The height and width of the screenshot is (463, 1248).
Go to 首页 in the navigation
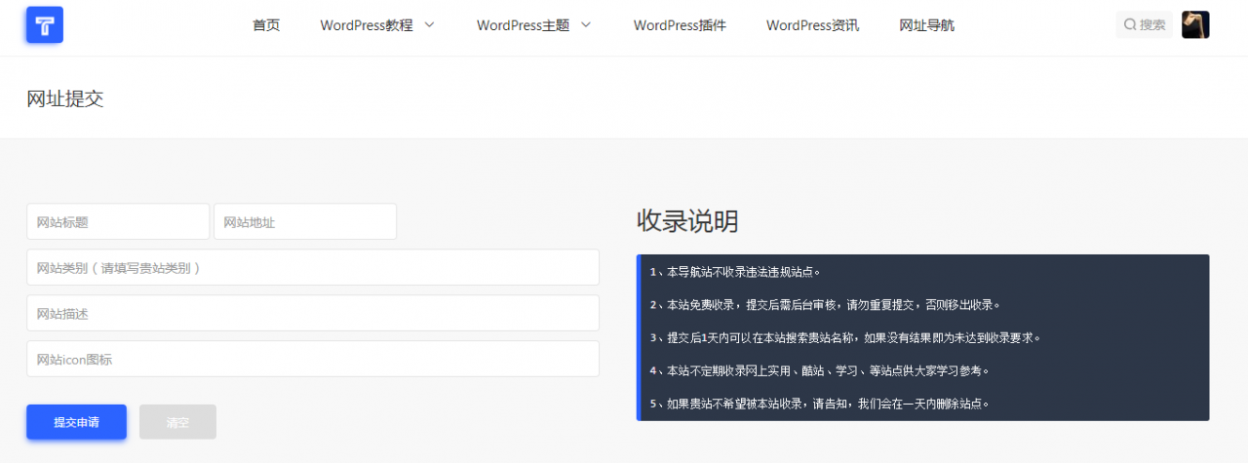tap(266, 25)
